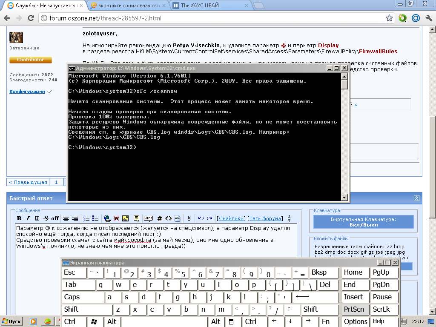Click the Italic formatting icon
Screen dimensions: 436x327
tap(28, 218)
